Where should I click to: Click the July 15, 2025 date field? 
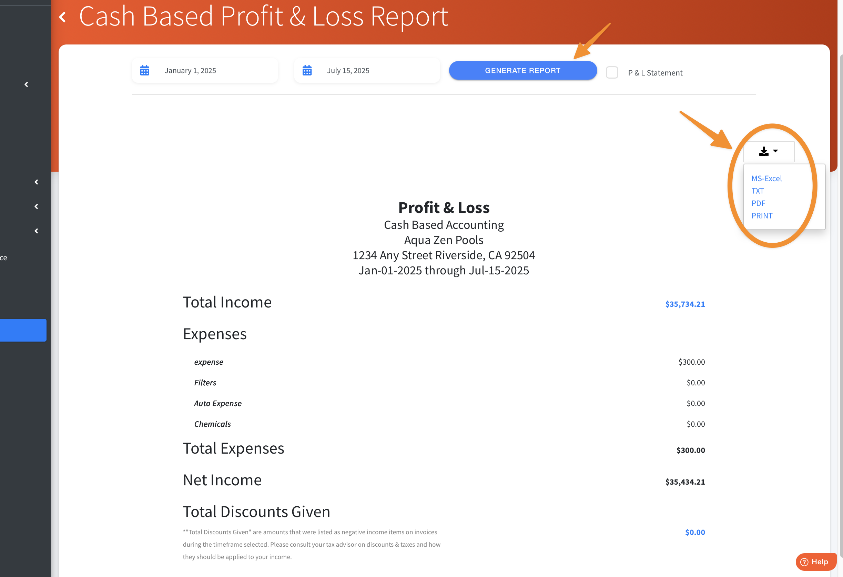(x=348, y=70)
